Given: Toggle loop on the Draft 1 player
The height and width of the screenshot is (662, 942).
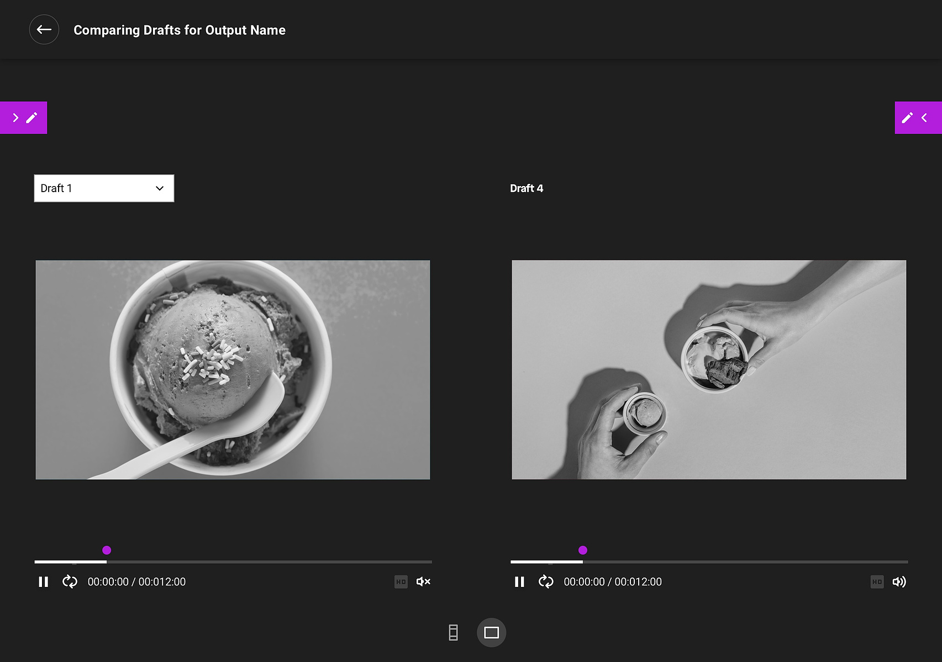Looking at the screenshot, I should tap(70, 581).
